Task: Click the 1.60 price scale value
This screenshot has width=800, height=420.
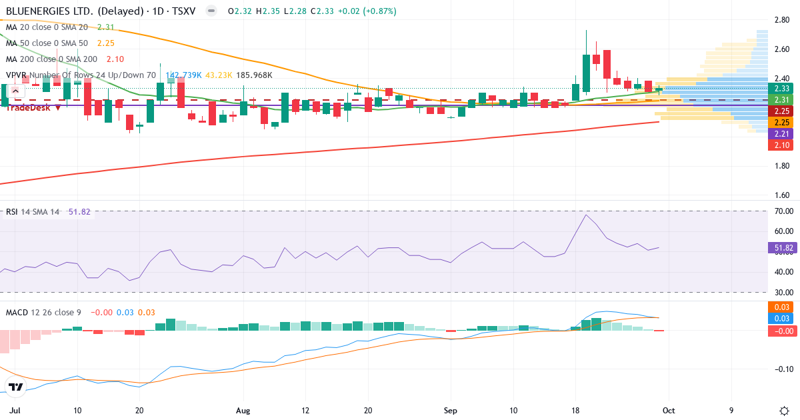Action: (x=782, y=195)
